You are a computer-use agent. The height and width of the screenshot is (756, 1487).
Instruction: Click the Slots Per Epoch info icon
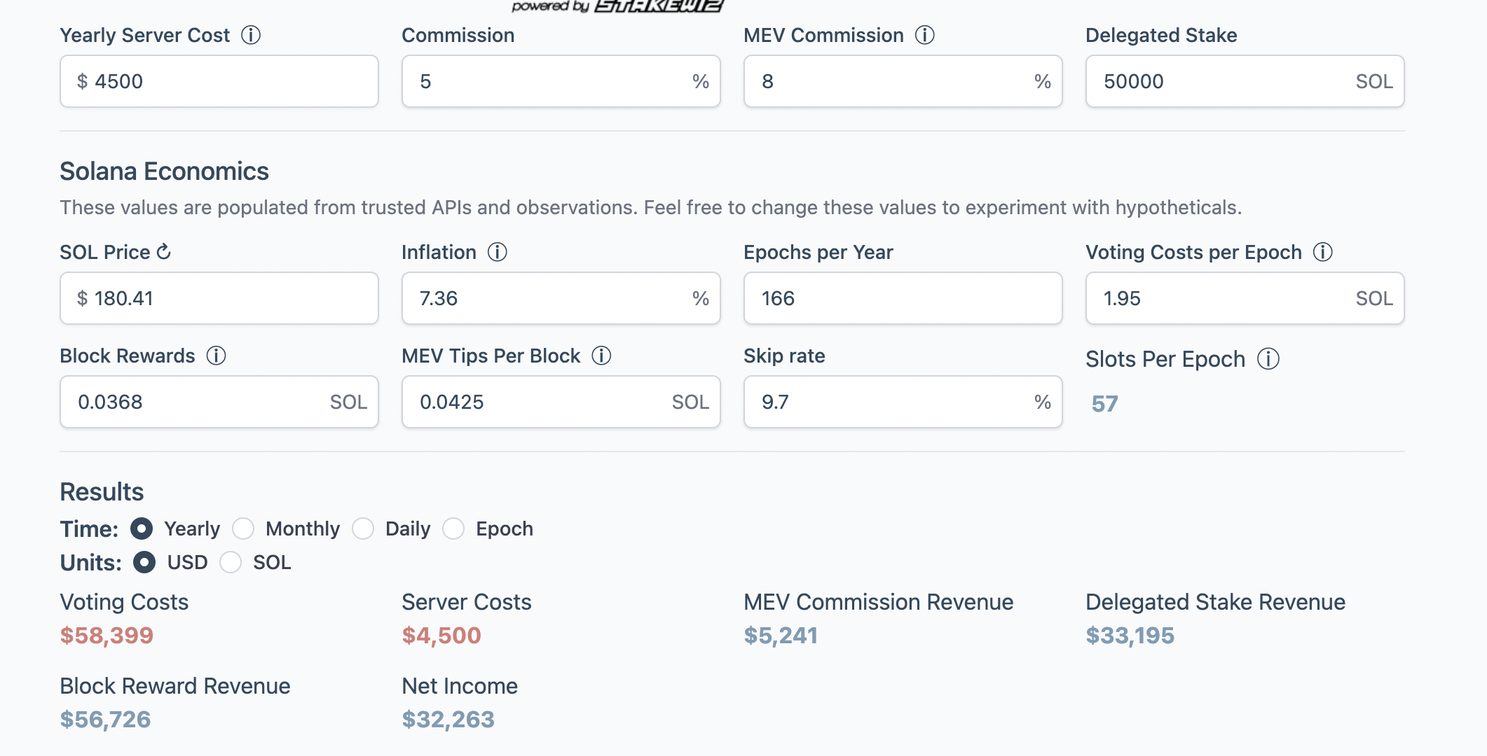(x=1268, y=359)
